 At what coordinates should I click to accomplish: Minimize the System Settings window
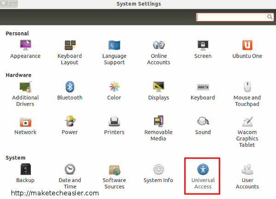(x=13, y=4)
